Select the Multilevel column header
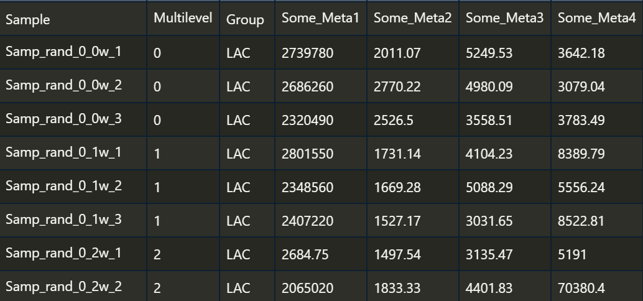Image resolution: width=643 pixels, height=301 pixels. pos(183,19)
